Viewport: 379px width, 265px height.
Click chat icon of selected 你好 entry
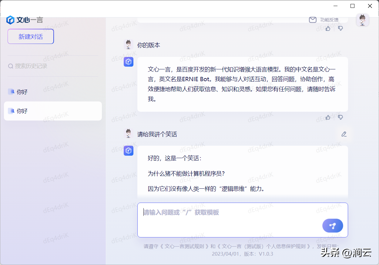click(x=11, y=111)
